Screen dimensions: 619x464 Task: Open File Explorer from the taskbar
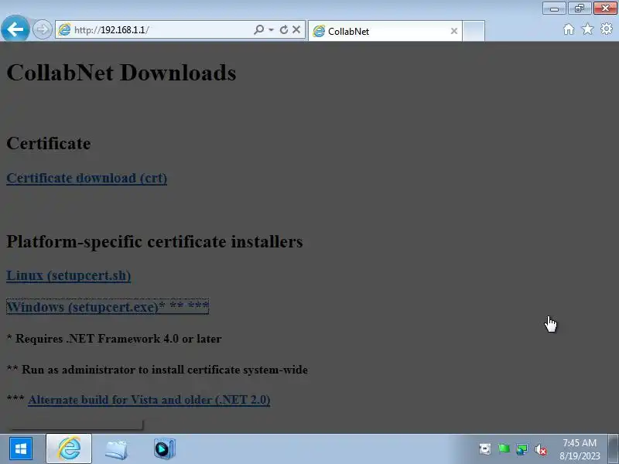(116, 449)
